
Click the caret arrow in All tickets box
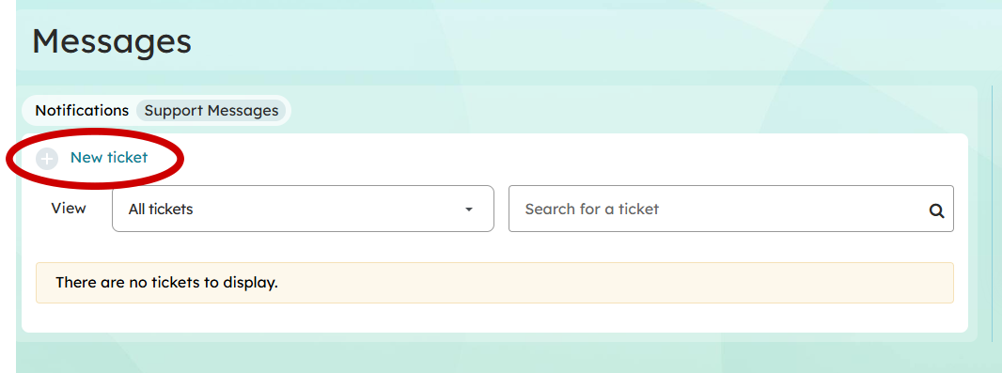(x=468, y=210)
